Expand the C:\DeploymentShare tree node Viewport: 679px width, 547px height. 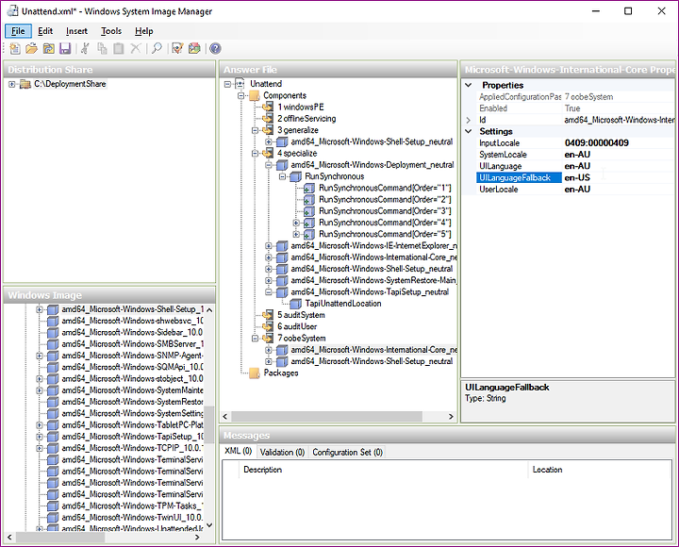(11, 84)
